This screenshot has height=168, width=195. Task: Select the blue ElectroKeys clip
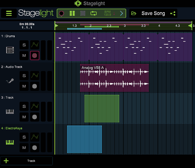[84, 139]
